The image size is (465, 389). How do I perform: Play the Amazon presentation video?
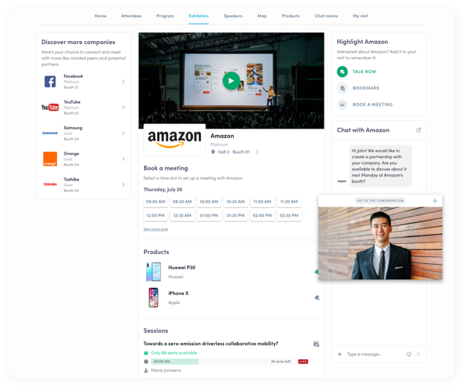tap(231, 81)
